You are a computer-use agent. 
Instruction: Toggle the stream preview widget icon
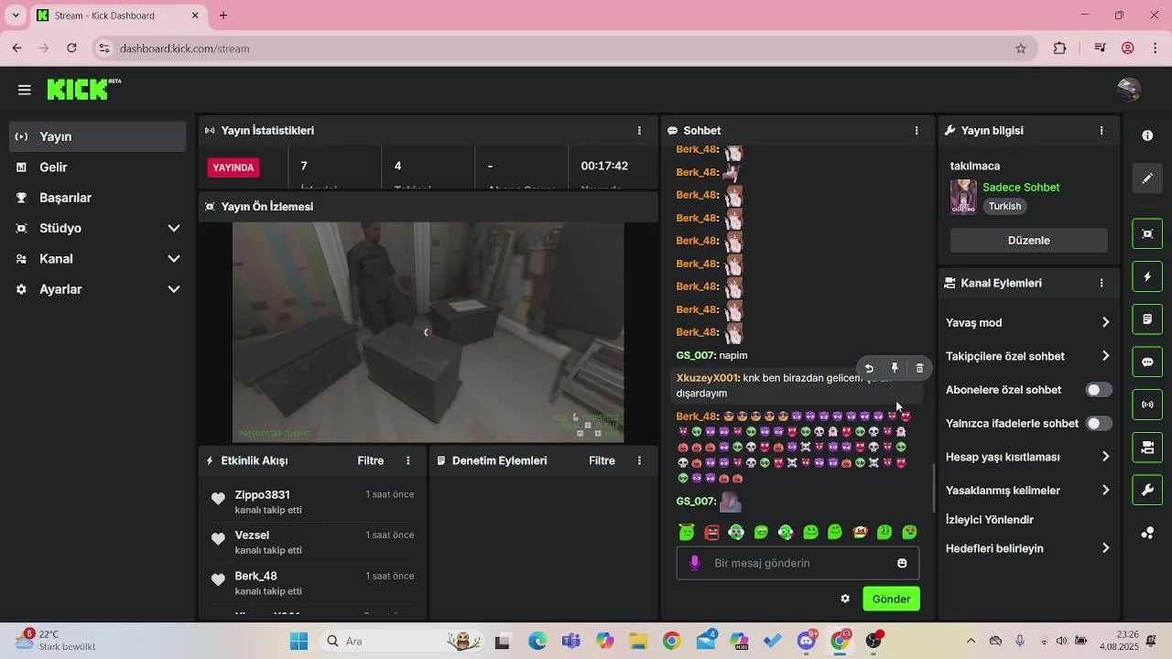point(1147,233)
